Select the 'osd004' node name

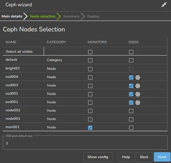[12, 77]
